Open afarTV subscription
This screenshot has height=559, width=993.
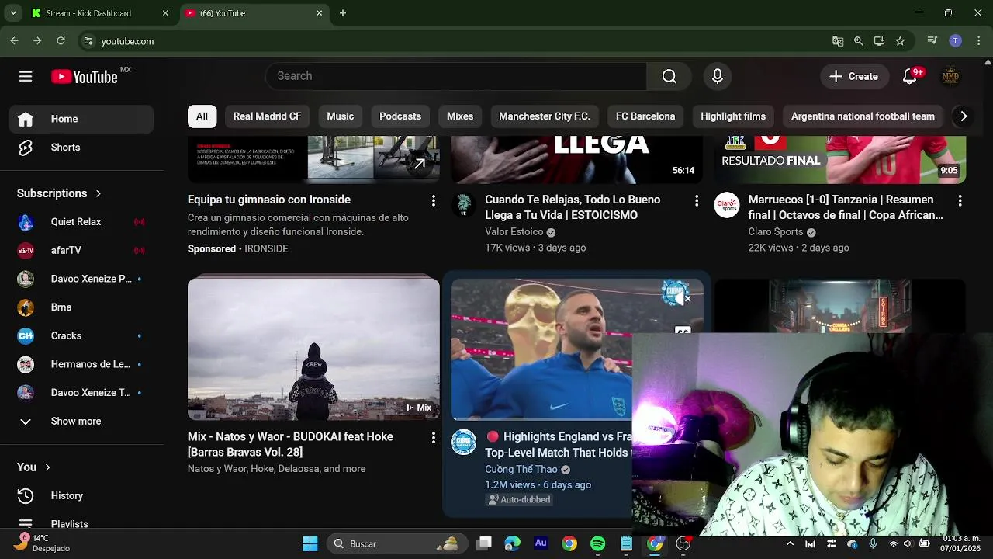pos(81,250)
